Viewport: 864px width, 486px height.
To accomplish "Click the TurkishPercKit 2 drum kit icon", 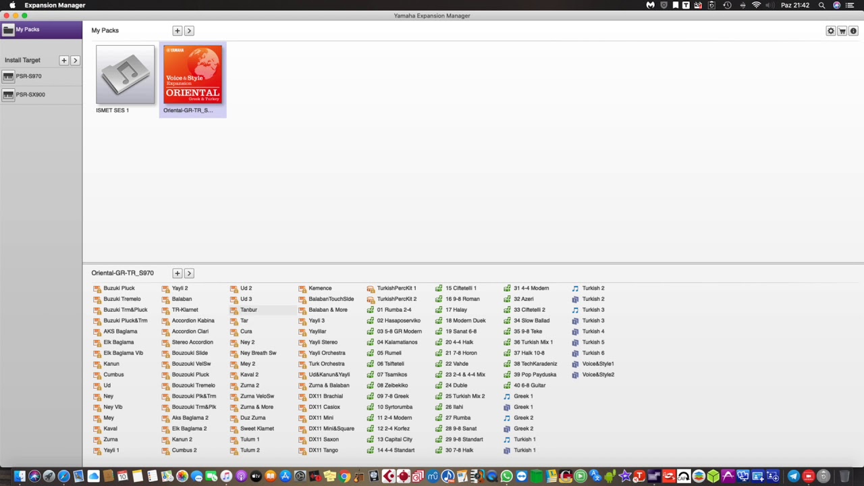I will (371, 299).
